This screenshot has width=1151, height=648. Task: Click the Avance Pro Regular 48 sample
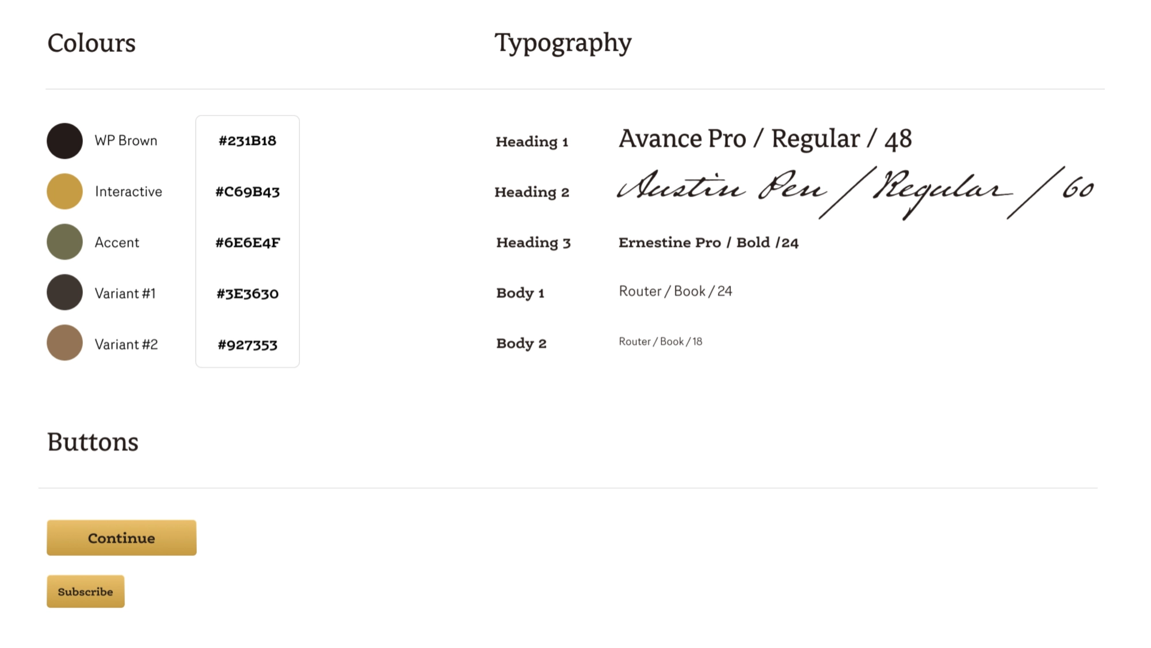pyautogui.click(x=765, y=139)
